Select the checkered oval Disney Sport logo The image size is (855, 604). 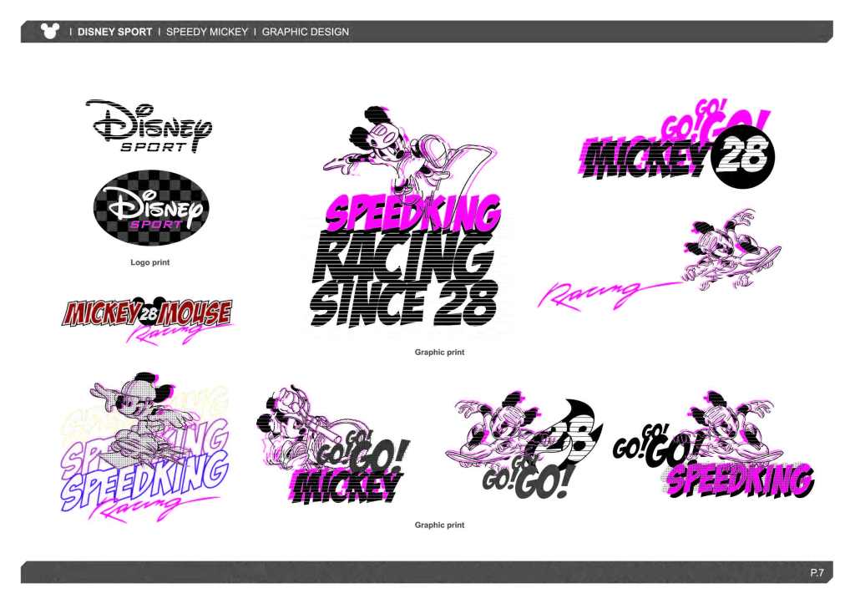coord(151,208)
